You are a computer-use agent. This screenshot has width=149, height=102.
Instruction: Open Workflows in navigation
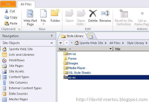[16, 60]
